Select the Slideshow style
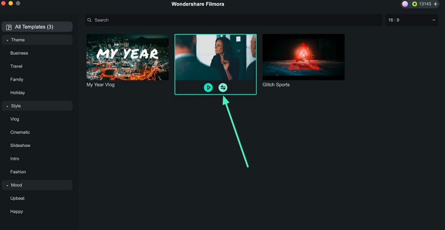 click(x=20, y=145)
